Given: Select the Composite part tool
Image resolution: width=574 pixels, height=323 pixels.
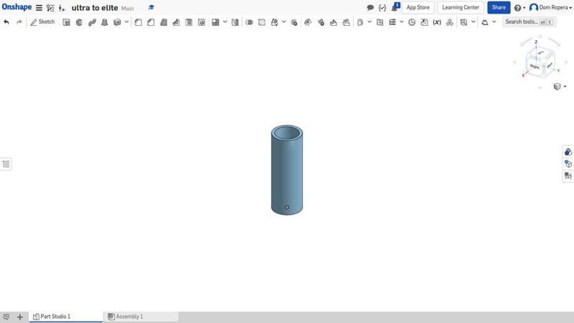Looking at the screenshot, I should (x=450, y=22).
